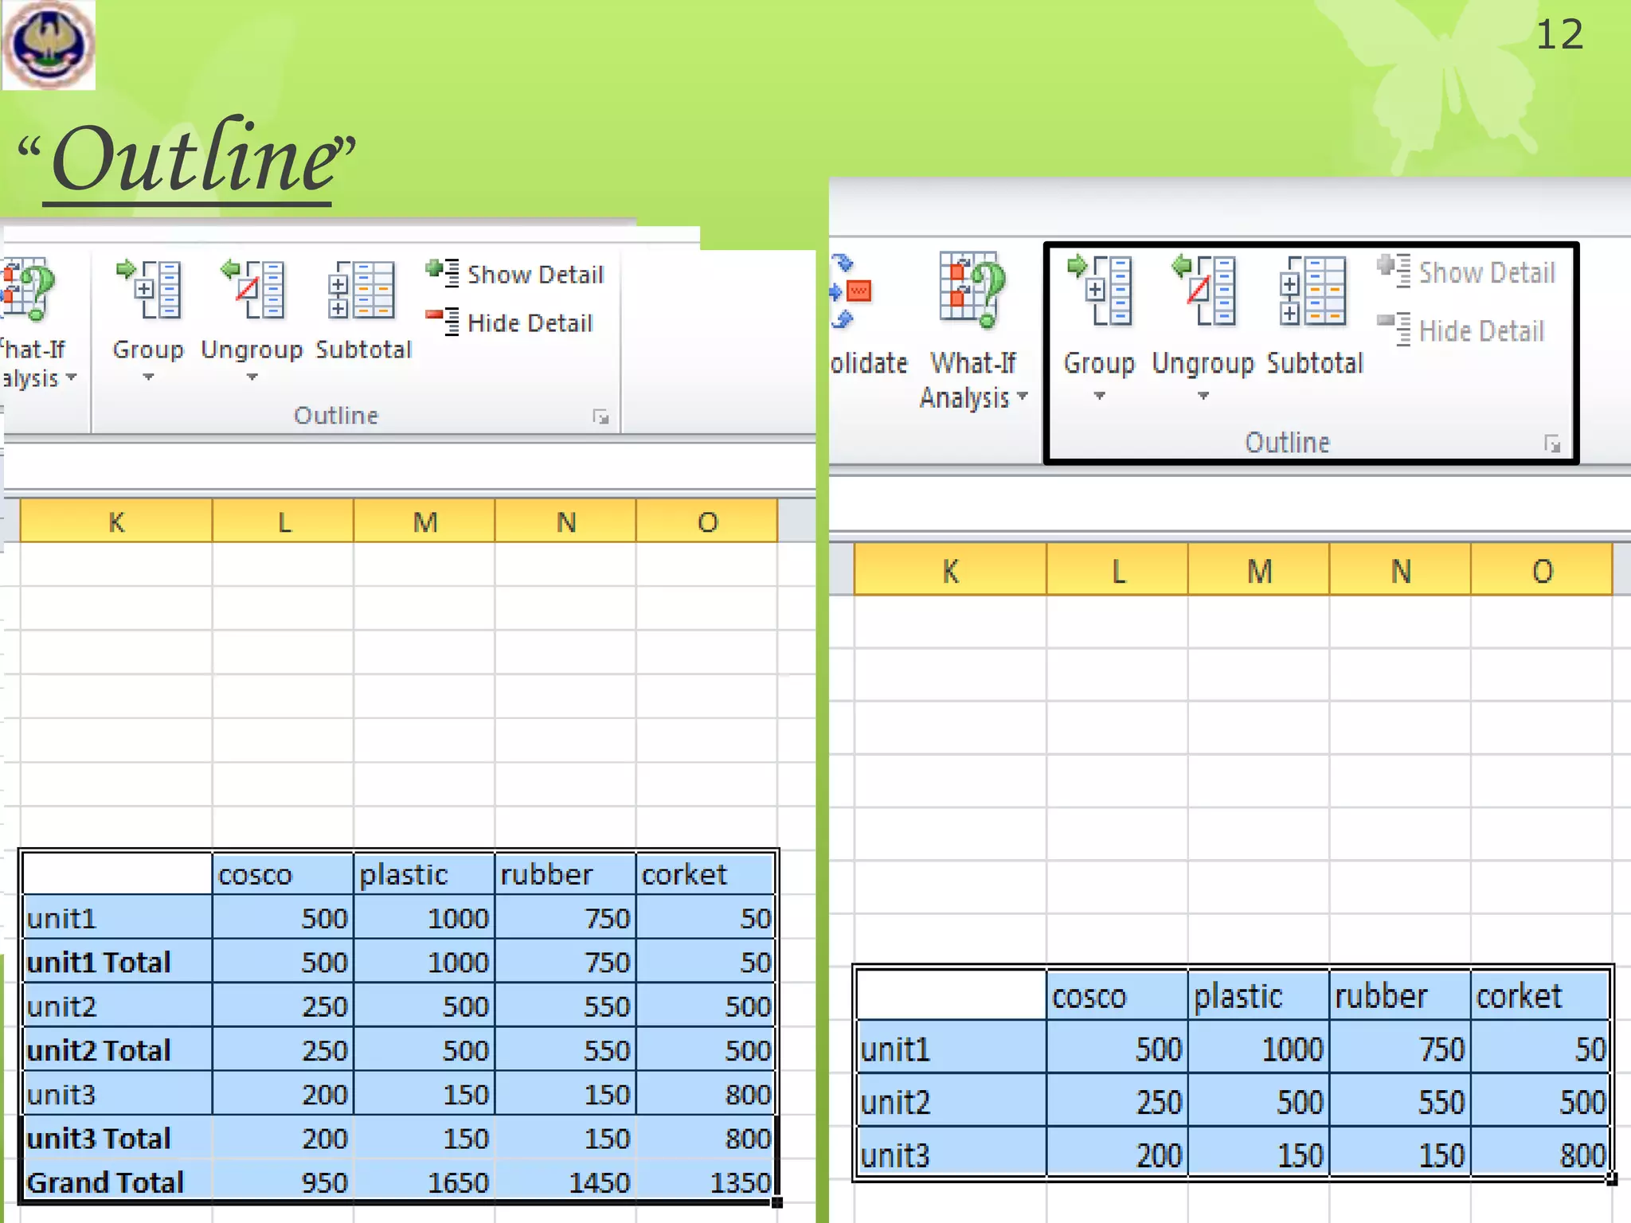1631x1223 pixels.
Task: Click the What-If Analysis icon in the right ribbon
Action: coord(972,291)
